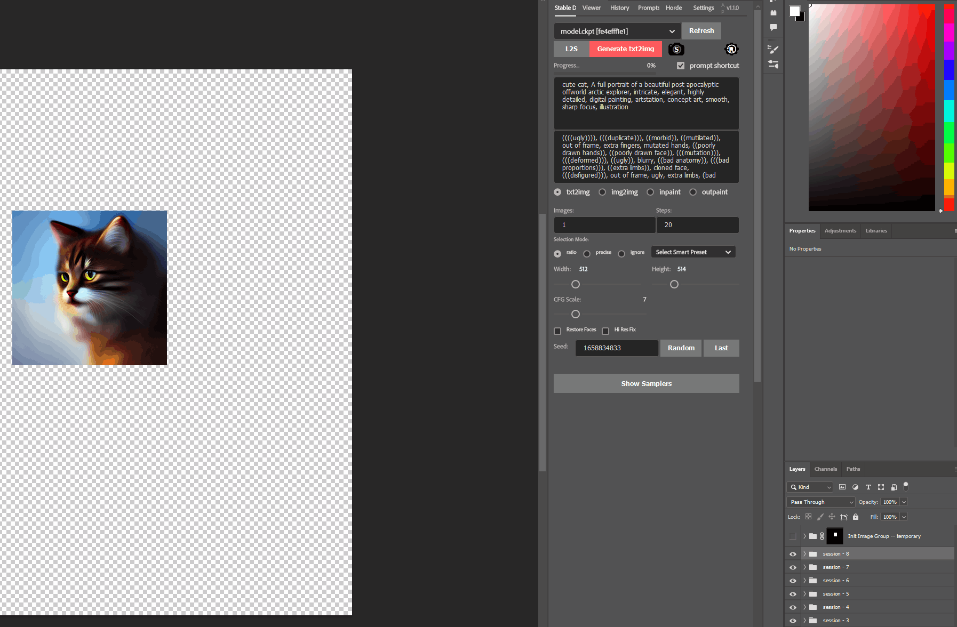Image resolution: width=957 pixels, height=627 pixels.
Task: Click the CFG Scale slider handle
Action: 576,314
